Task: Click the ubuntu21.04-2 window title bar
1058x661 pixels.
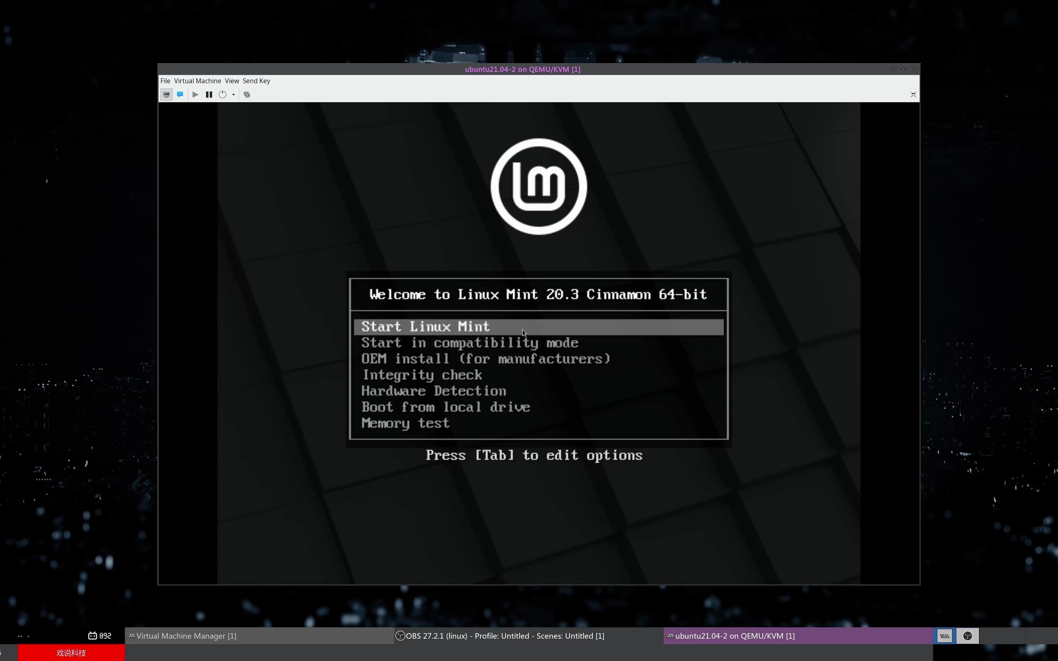Action: [x=523, y=69]
